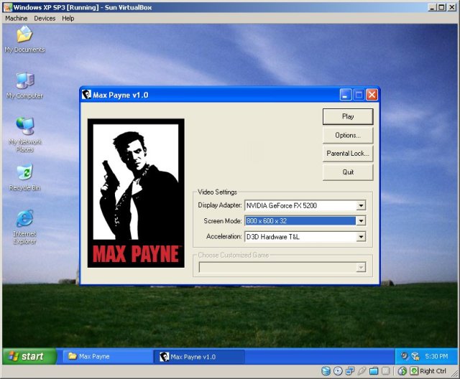Click VirtualBox USB status icon

point(362,371)
